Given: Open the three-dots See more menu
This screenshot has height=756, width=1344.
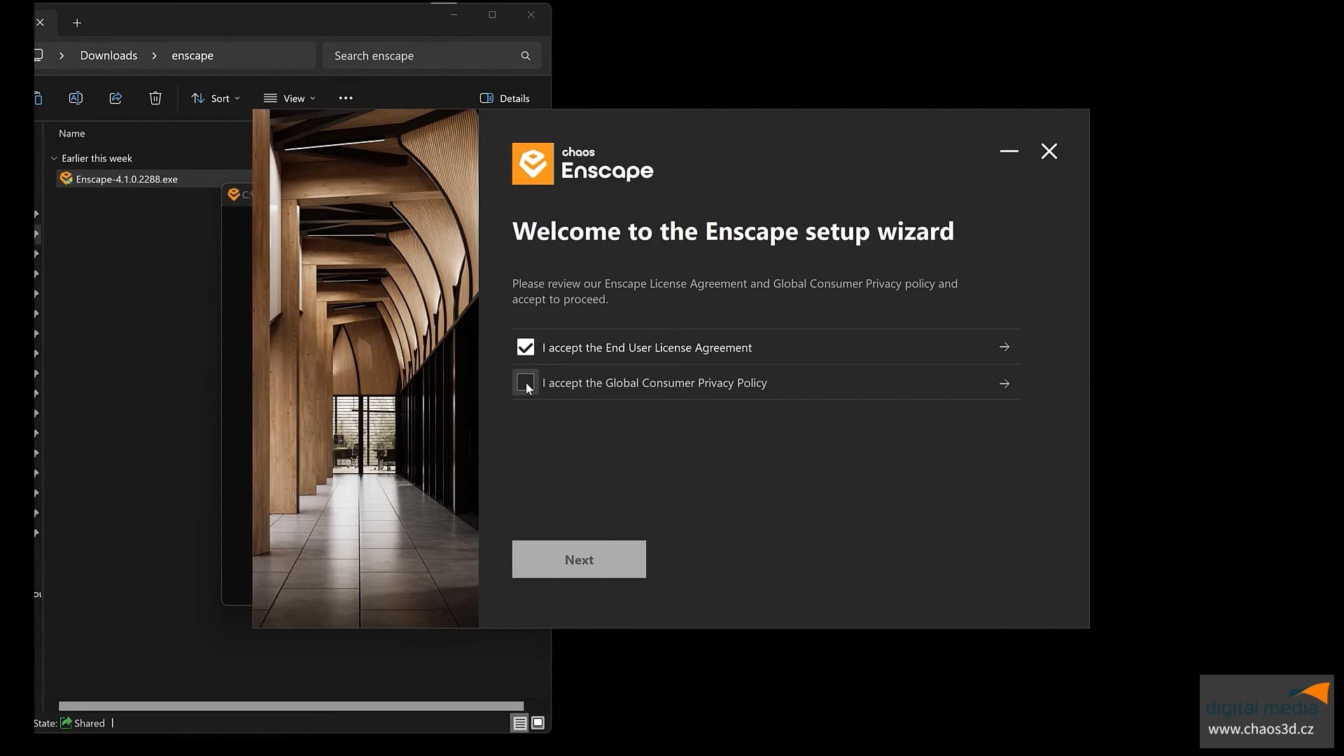Looking at the screenshot, I should pyautogui.click(x=346, y=99).
